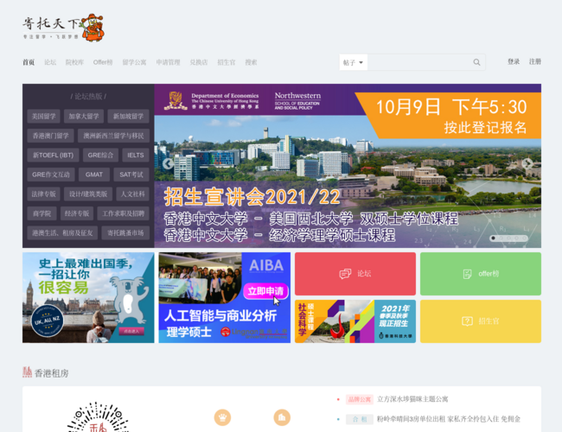Open the 兑换店 nav item
Viewport: 562px width, 432px height.
click(199, 62)
